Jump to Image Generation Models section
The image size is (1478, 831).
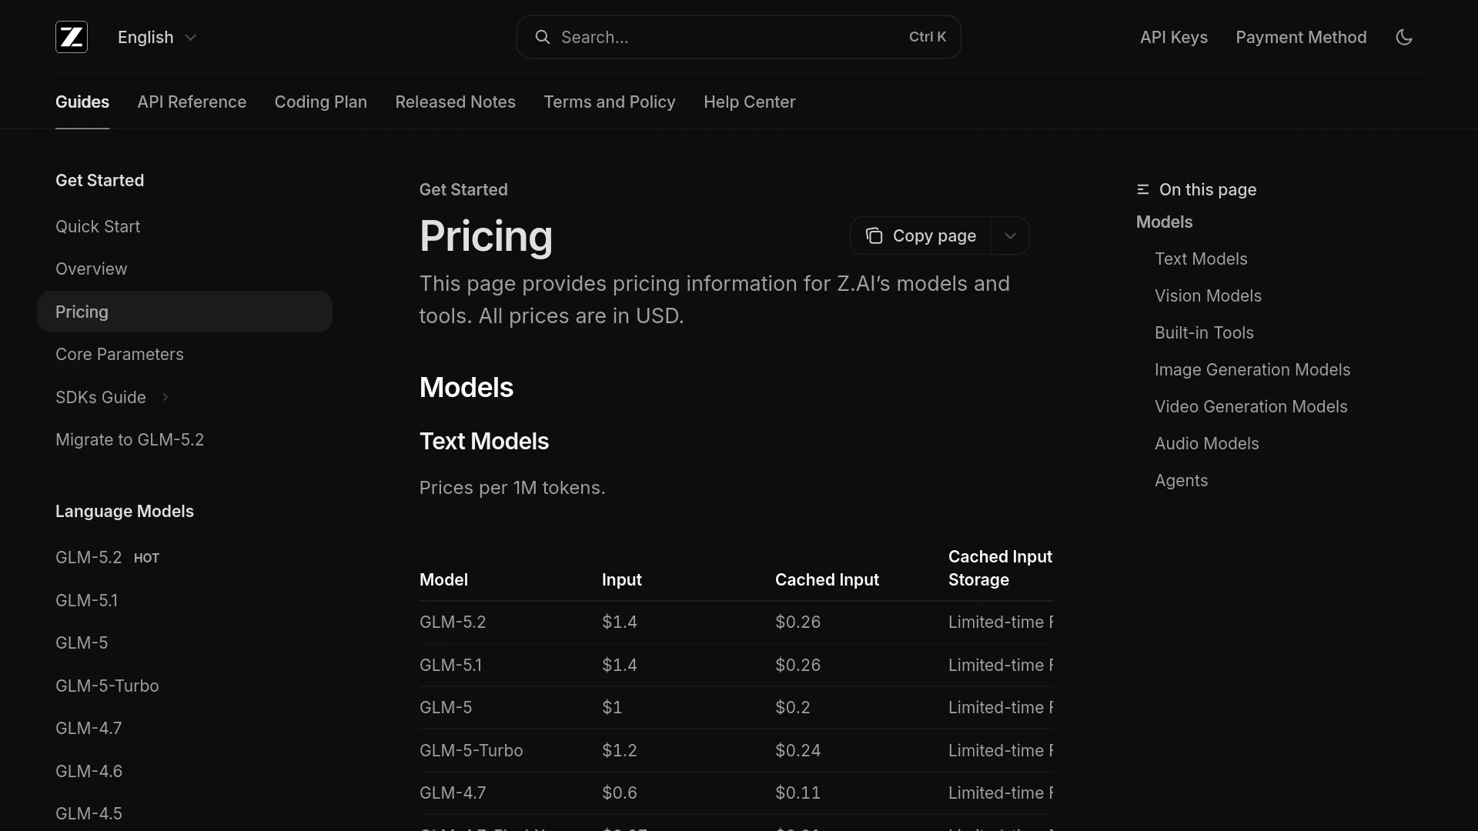click(x=1252, y=369)
